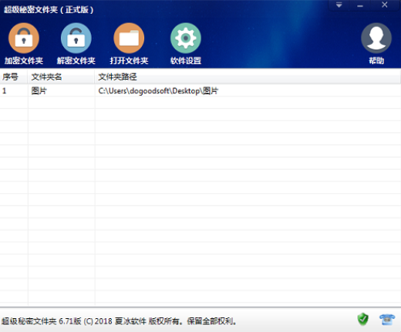This screenshot has width=401, height=332.
Task: Click the 解密文件夹 text label
Action: 76,61
